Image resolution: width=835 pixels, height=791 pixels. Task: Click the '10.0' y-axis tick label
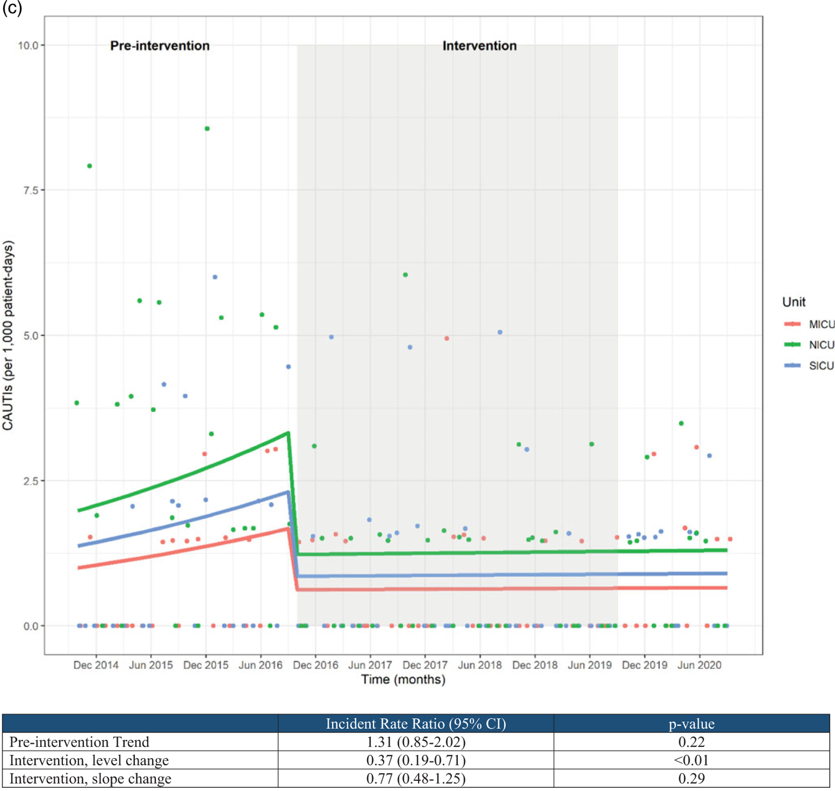coord(27,45)
